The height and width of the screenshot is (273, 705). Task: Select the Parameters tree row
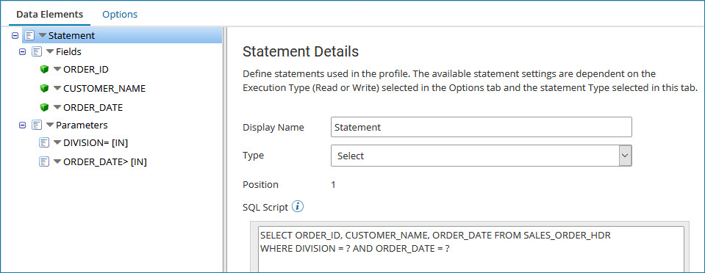pos(82,125)
